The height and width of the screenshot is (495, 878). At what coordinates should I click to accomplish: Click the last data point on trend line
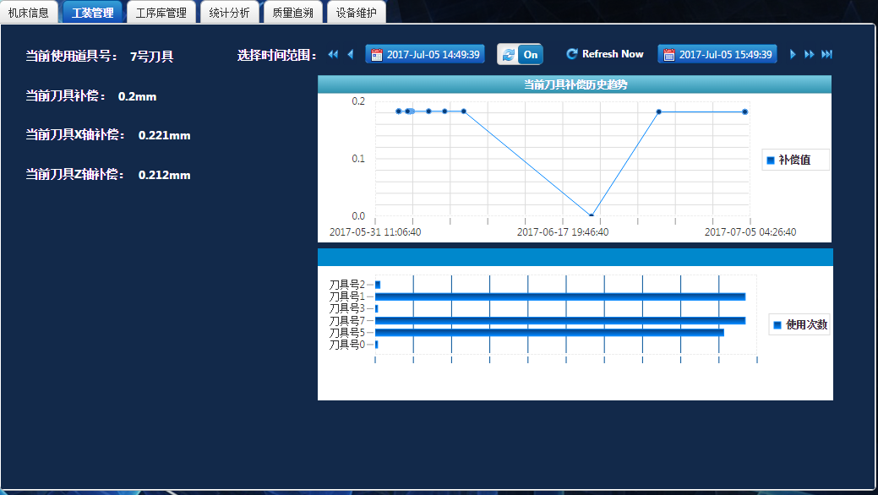pos(744,112)
